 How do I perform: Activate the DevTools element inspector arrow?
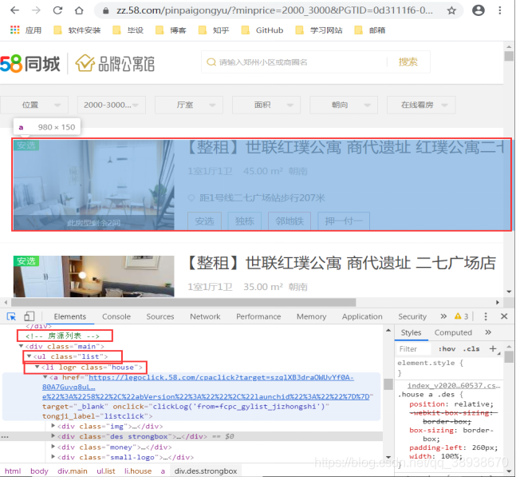11,316
